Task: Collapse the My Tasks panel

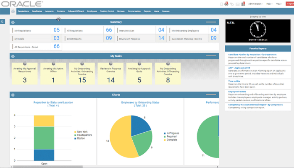Action: 211,56
